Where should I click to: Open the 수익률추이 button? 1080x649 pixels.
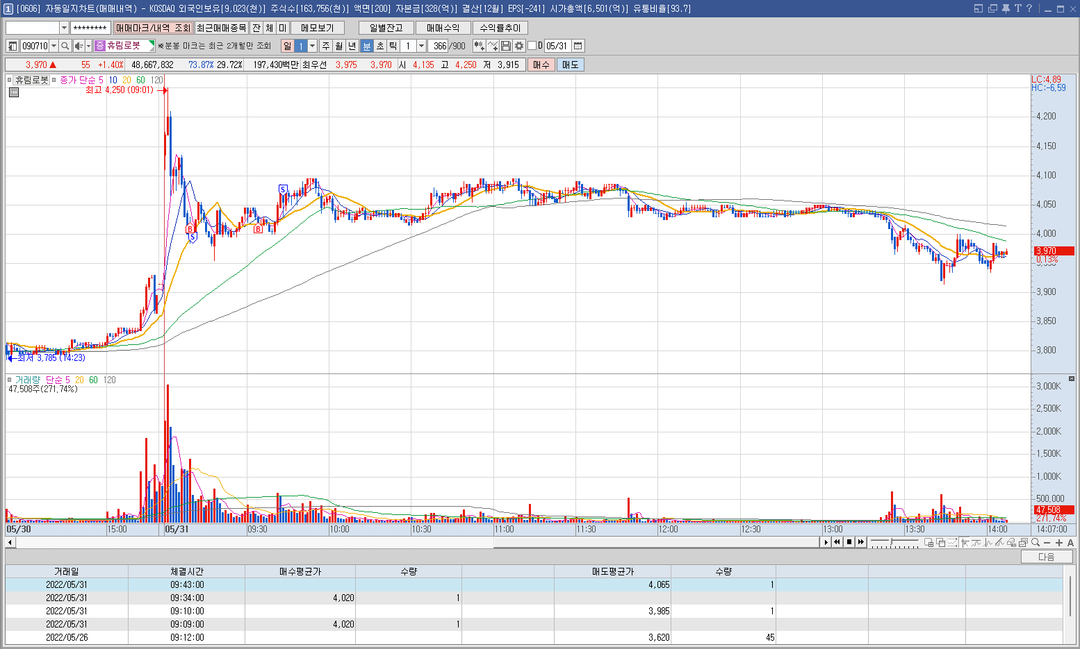500,28
